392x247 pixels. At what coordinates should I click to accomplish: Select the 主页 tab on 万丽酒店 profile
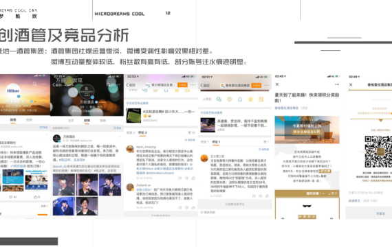click(71, 121)
